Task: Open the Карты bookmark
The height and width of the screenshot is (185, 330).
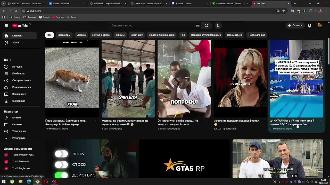Action: pyautogui.click(x=72, y=17)
